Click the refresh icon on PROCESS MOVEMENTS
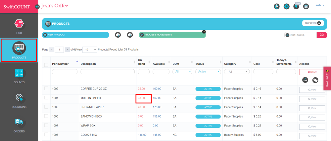This screenshot has height=141, width=331. point(142,35)
